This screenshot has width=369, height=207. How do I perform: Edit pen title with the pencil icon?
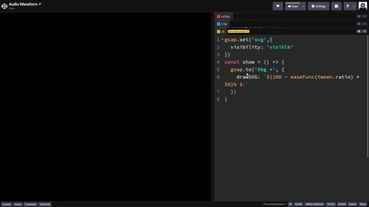[40, 4]
